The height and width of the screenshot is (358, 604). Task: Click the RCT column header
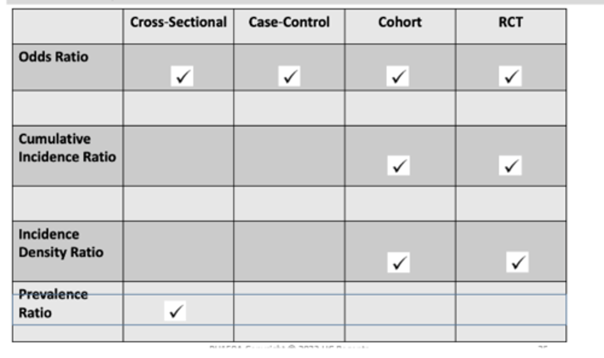(510, 22)
